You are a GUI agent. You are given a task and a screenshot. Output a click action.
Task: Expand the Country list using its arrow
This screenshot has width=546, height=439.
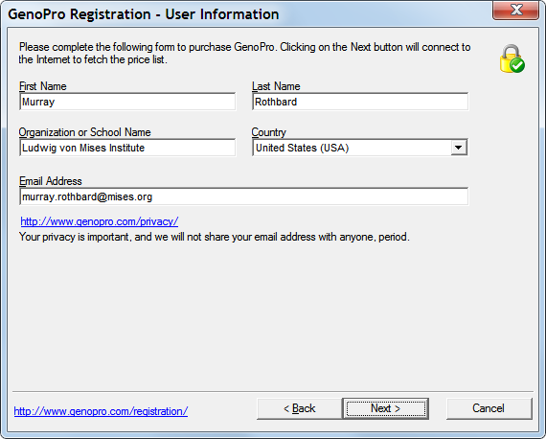(459, 148)
